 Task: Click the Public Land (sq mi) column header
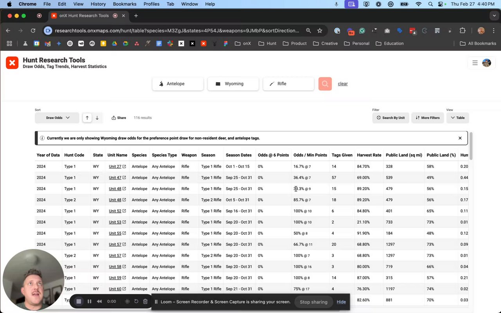pyautogui.click(x=404, y=155)
